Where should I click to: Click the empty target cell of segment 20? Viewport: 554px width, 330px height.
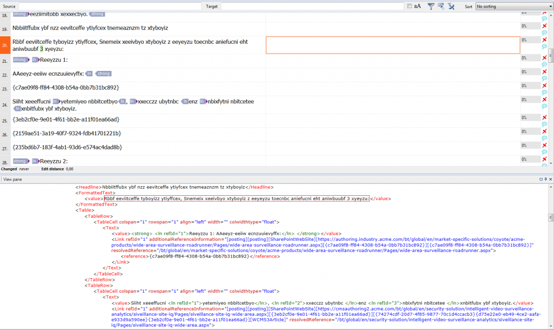pos(392,45)
